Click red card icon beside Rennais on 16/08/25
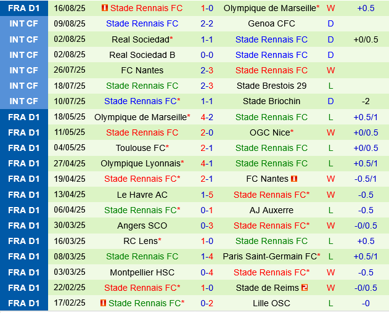Image resolution: width=389 pixels, height=313 pixels. [x=105, y=8]
